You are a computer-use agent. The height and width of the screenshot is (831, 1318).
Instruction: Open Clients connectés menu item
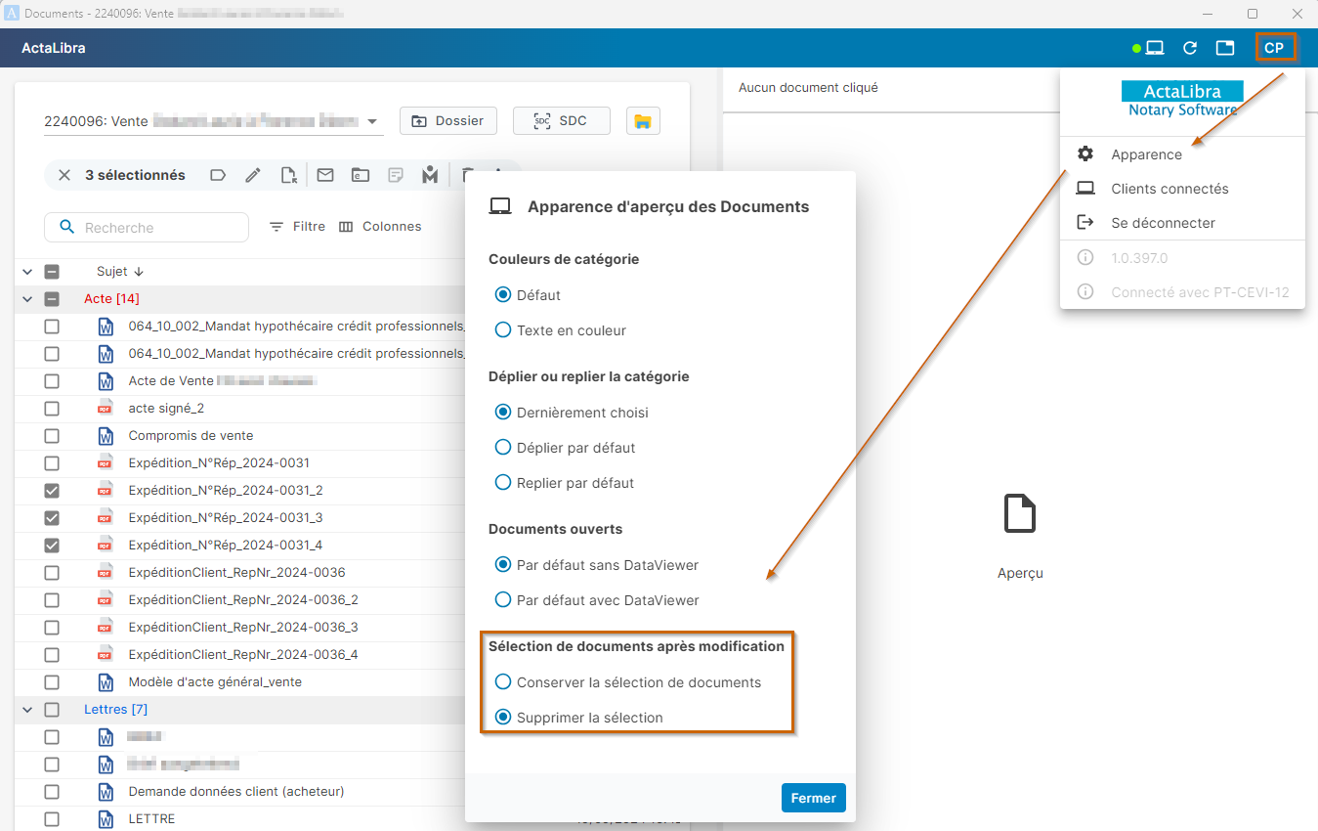1182,189
